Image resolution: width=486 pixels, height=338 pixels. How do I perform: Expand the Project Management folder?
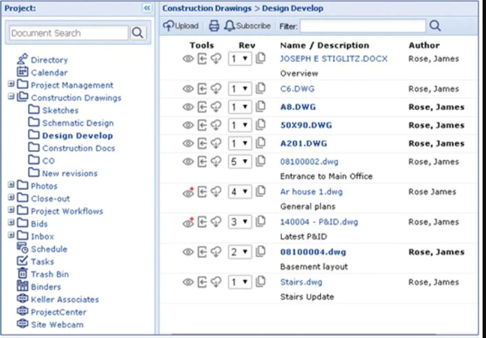coord(11,84)
